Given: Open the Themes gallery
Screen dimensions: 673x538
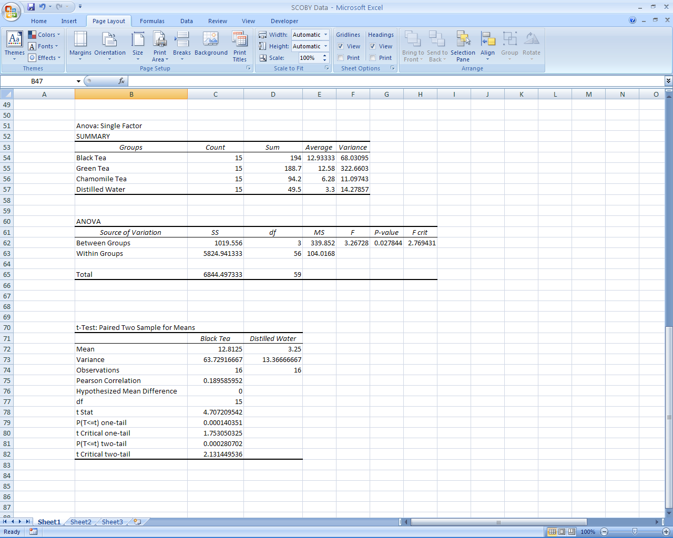Looking at the screenshot, I should 14,45.
